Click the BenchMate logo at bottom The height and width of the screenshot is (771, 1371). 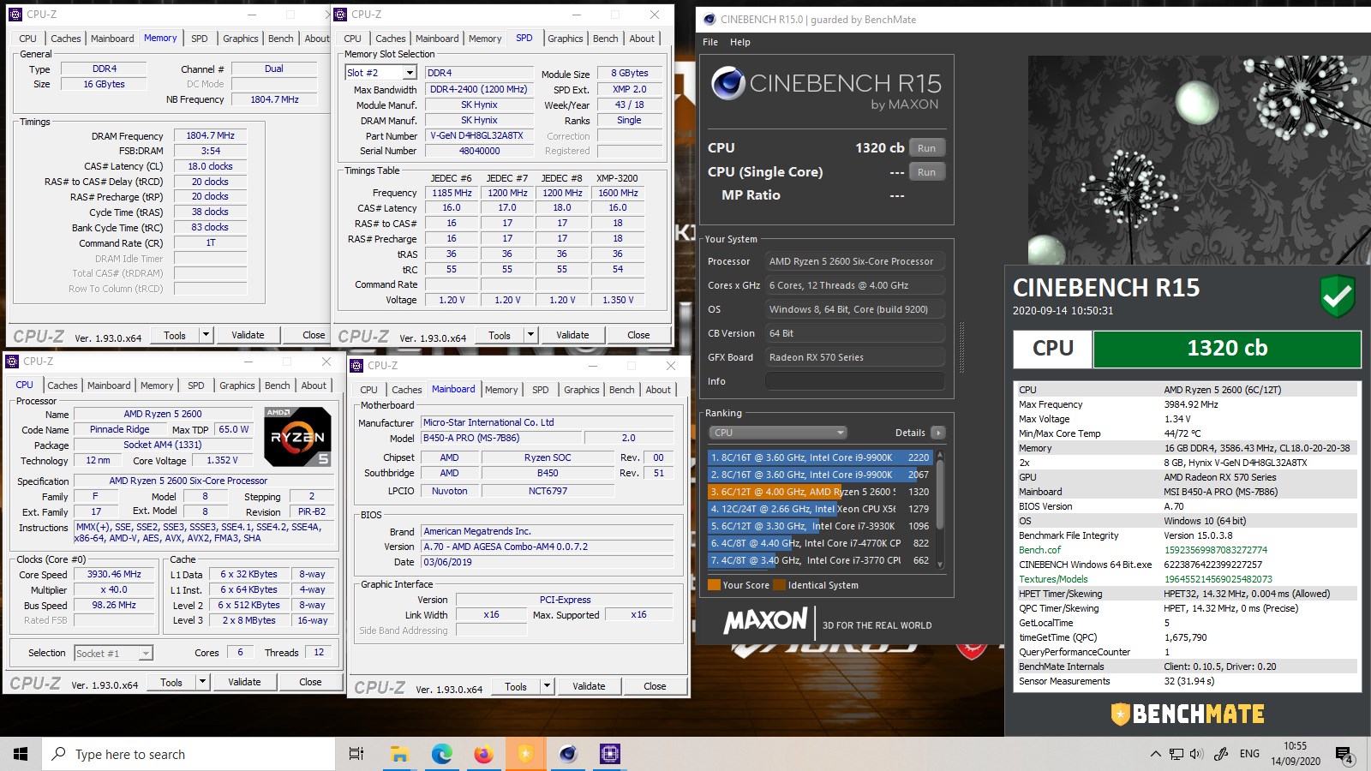click(x=1188, y=714)
